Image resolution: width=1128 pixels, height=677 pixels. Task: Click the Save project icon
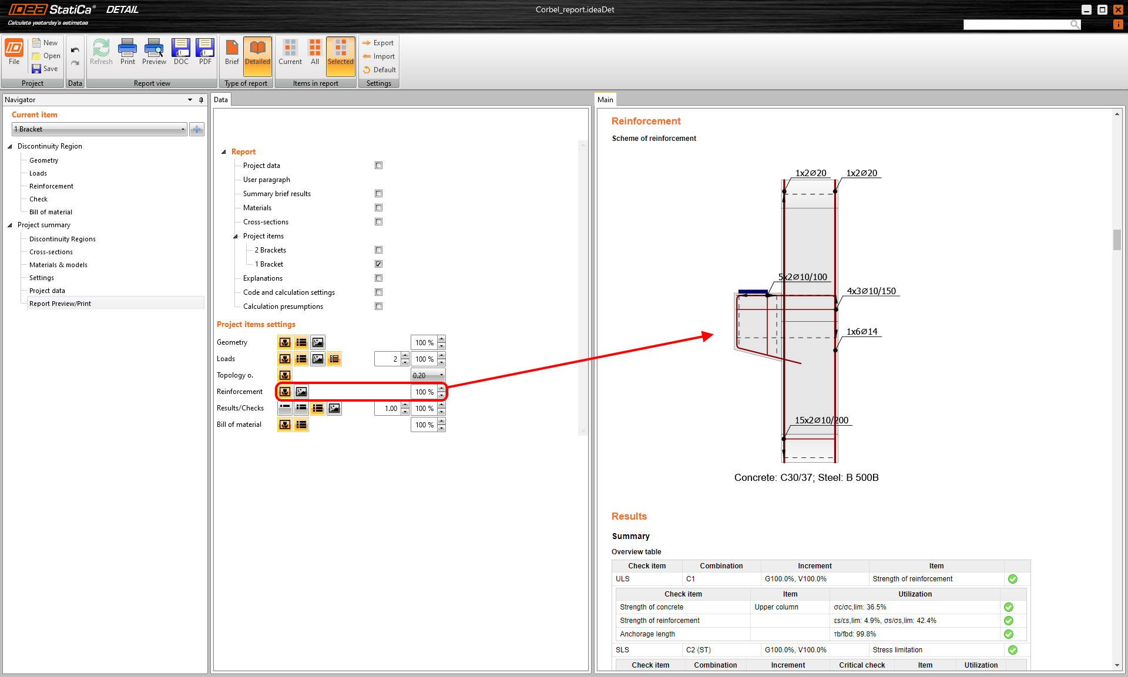click(x=45, y=69)
